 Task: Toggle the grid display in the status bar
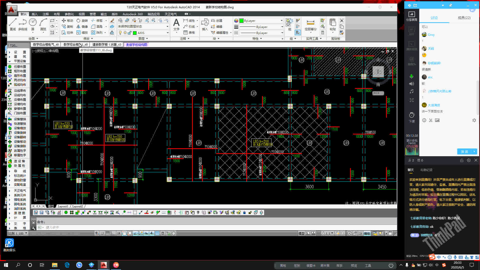108,233
